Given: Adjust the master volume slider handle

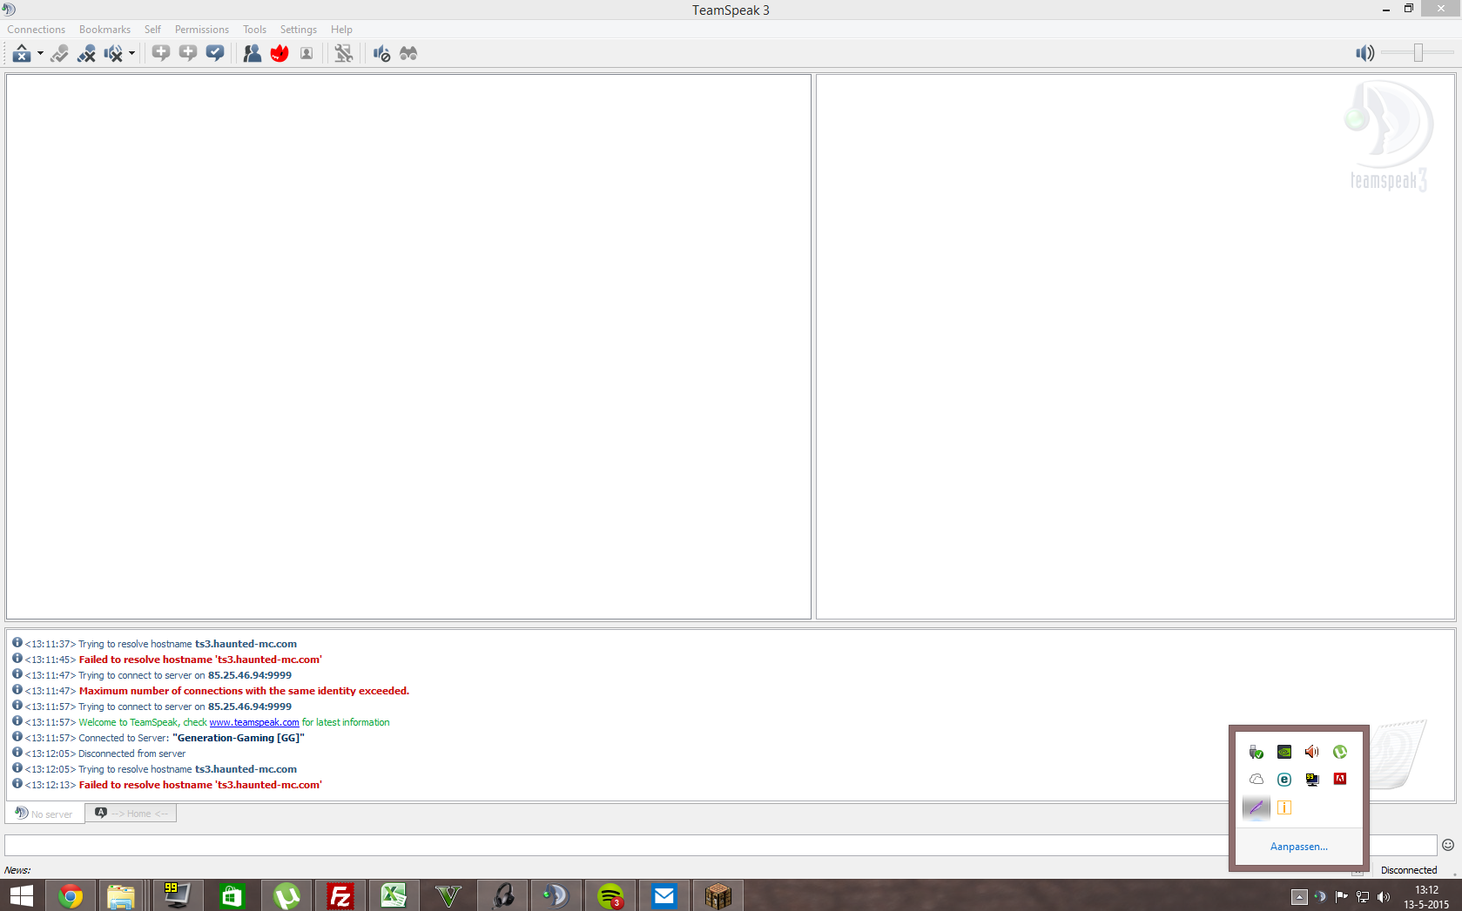Looking at the screenshot, I should pyautogui.click(x=1418, y=53).
